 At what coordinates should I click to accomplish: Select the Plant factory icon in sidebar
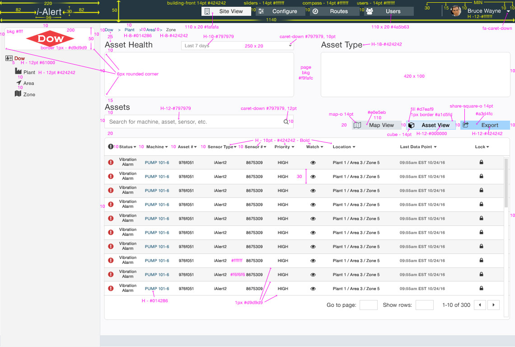(19, 71)
